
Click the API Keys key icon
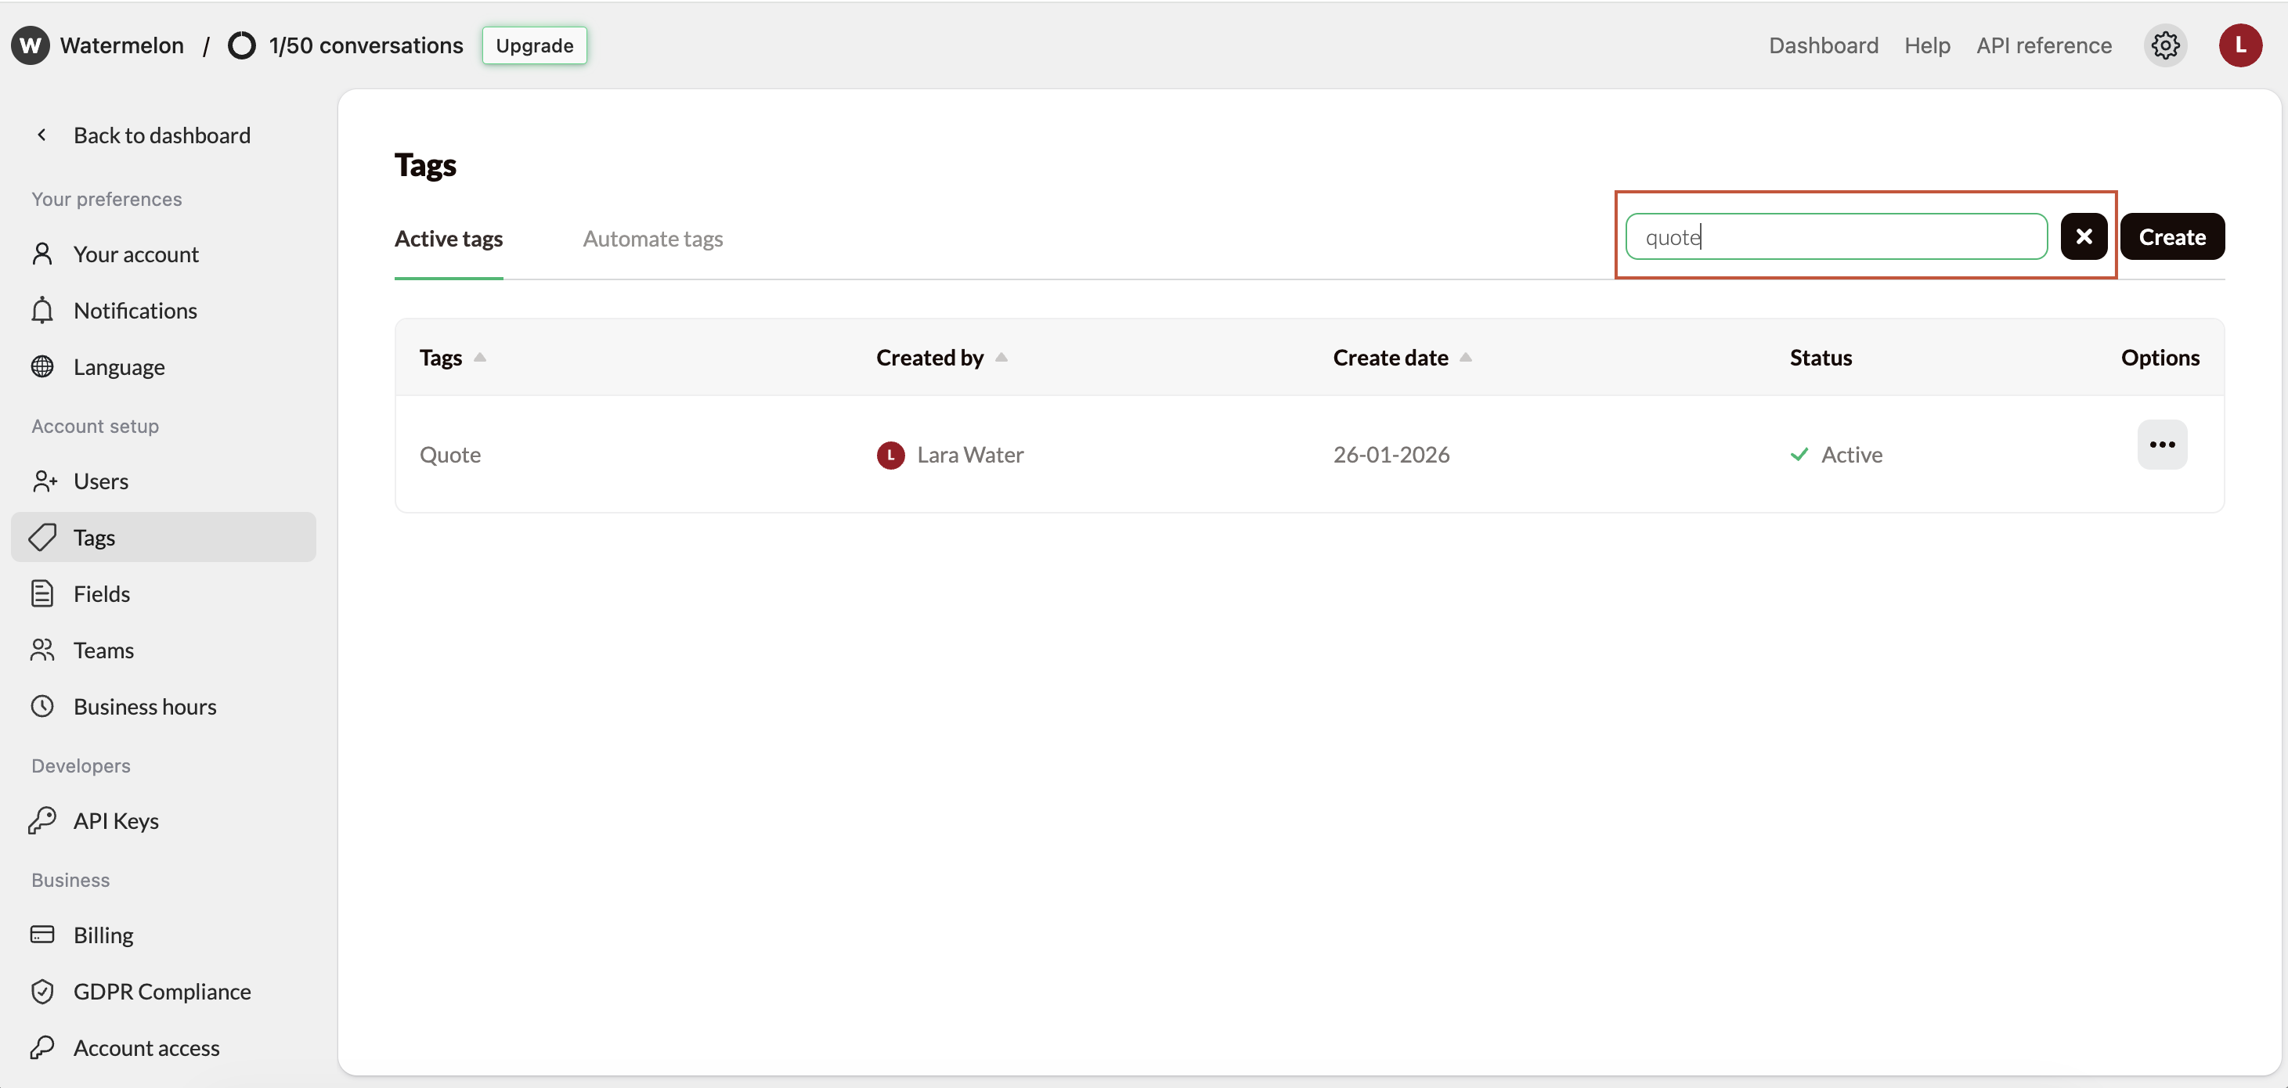tap(44, 820)
